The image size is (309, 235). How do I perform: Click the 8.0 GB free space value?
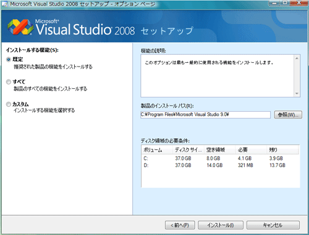coord(213,159)
